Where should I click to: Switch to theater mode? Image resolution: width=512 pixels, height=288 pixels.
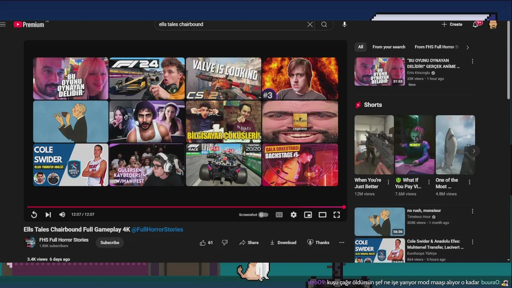tap(322, 215)
